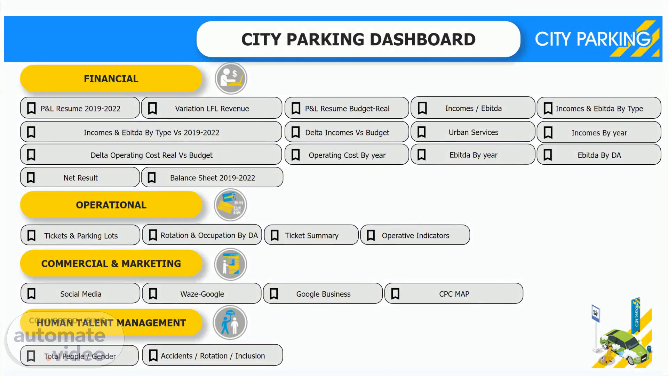
Task: Open Delta Incomes Vs Budget
Action: coord(347,132)
